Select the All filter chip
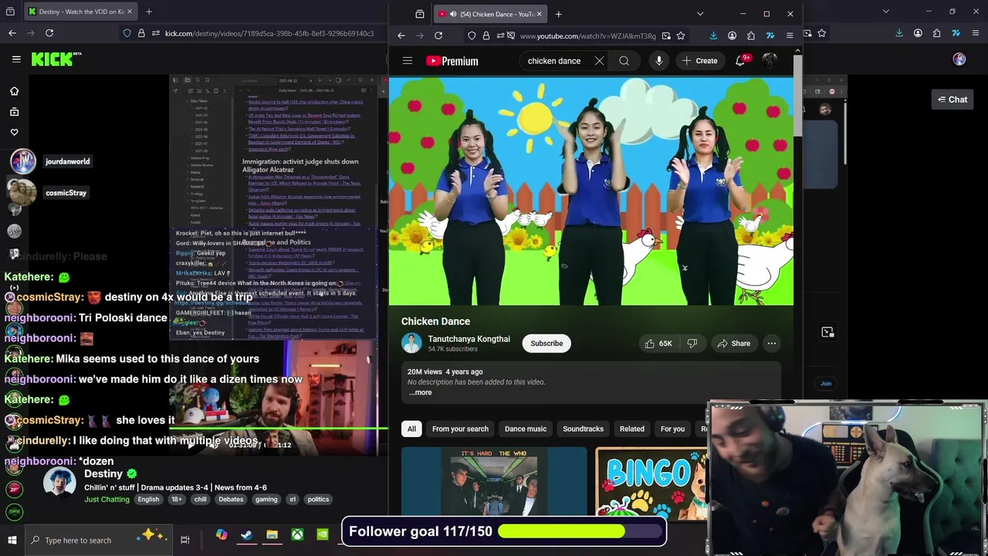This screenshot has width=988, height=556. [411, 429]
